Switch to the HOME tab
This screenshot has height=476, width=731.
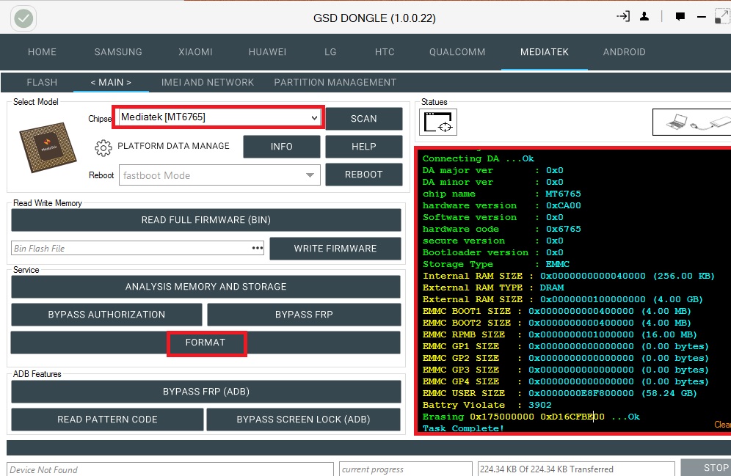[42, 51]
